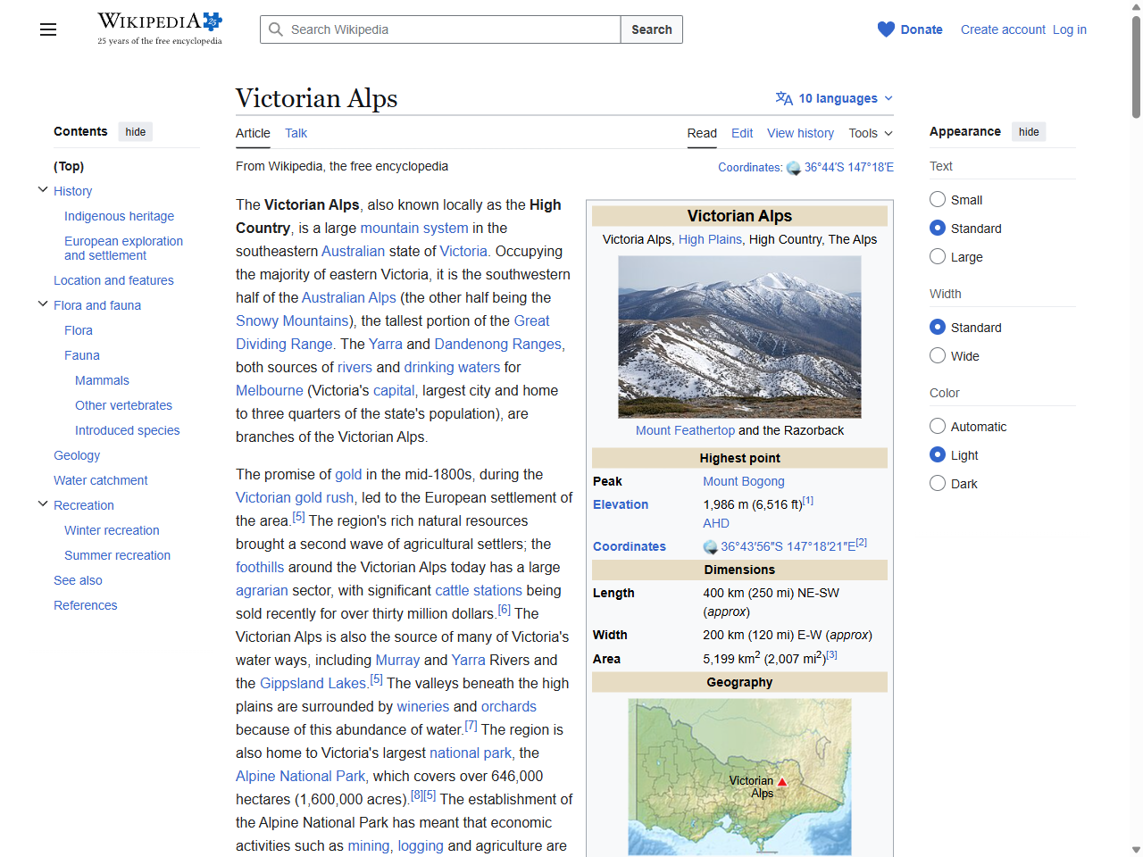Click the language translate icon
The height and width of the screenshot is (857, 1143).
coord(784,98)
